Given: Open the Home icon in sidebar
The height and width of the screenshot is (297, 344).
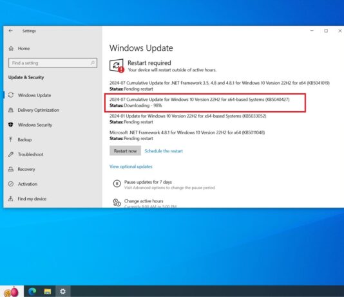Looking at the screenshot, I should (x=11, y=48).
